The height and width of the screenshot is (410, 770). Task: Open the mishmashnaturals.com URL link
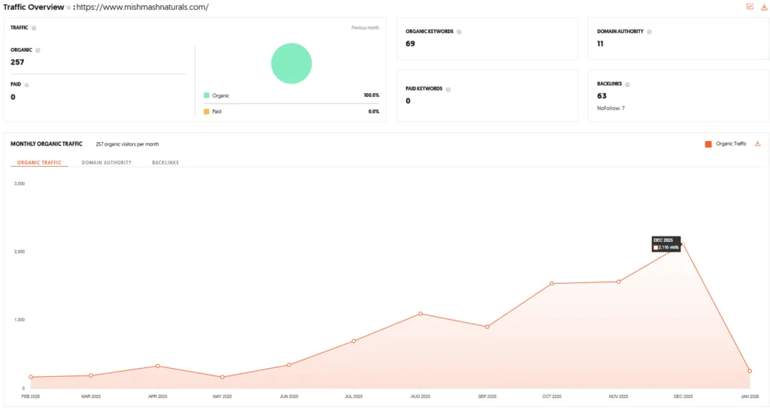(142, 7)
